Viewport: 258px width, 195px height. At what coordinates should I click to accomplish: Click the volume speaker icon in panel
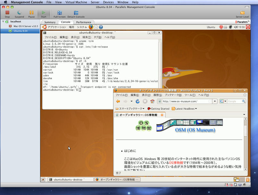pos(236,27)
